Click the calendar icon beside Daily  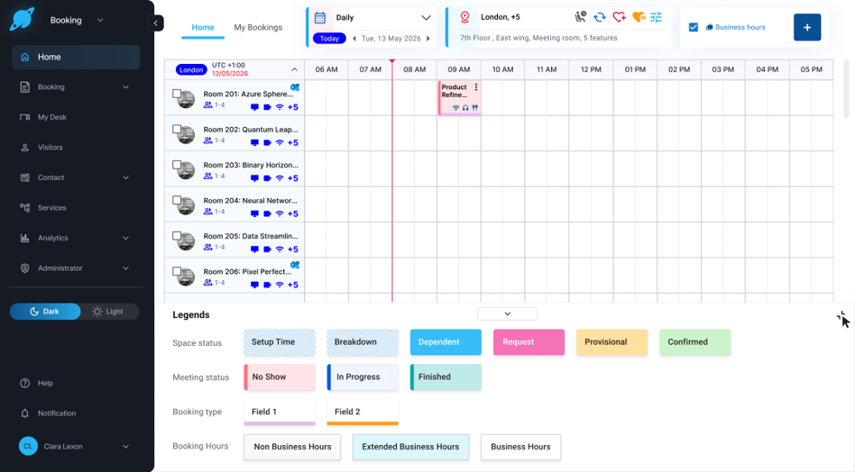point(320,17)
